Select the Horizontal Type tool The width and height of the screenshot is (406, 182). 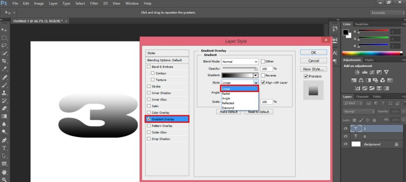click(x=4, y=148)
